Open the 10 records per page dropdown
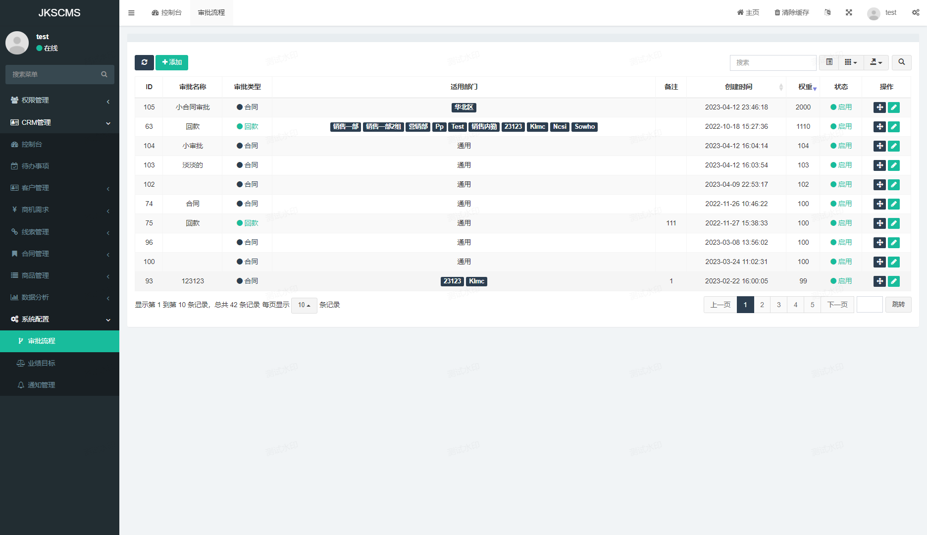The width and height of the screenshot is (927, 535). coord(304,305)
